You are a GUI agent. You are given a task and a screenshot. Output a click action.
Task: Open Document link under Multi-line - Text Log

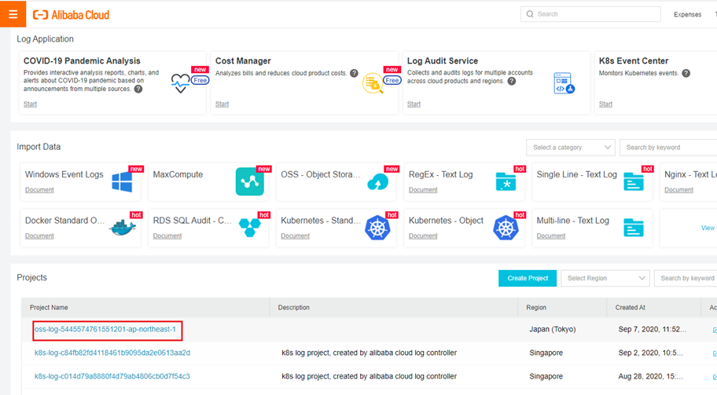[x=551, y=236]
